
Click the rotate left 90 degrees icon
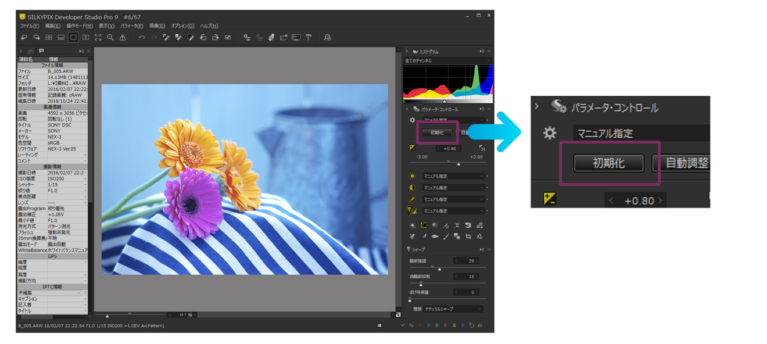coord(203,37)
